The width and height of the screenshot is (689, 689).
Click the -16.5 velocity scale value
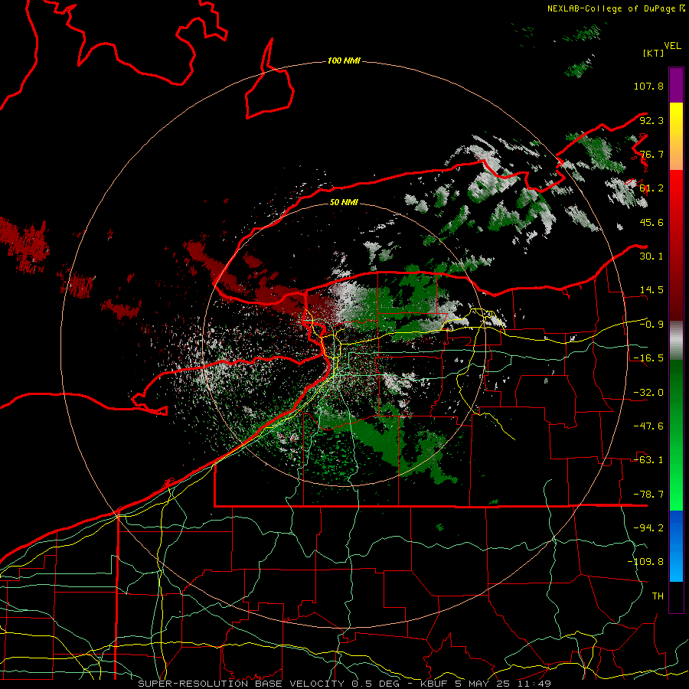[x=648, y=358]
